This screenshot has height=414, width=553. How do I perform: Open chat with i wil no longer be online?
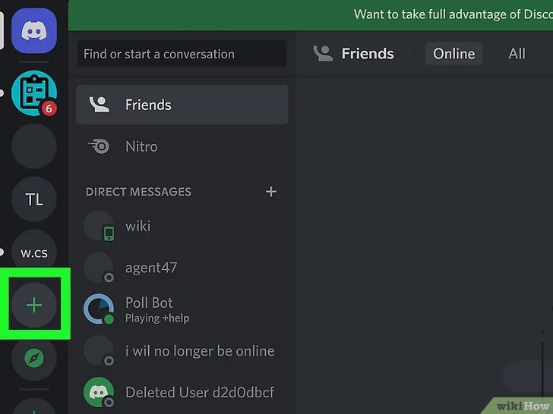click(x=199, y=351)
